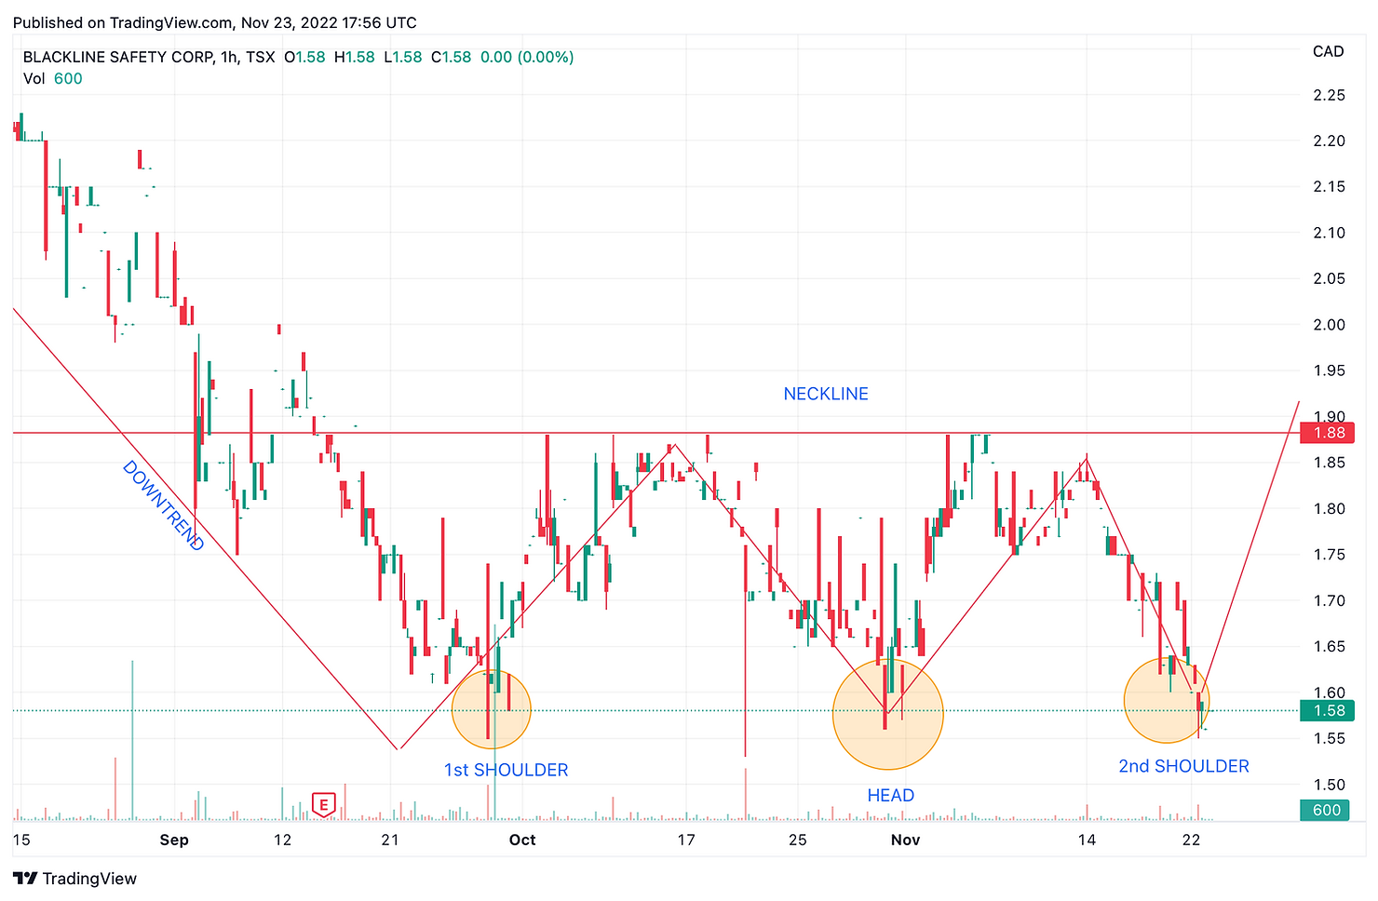Click the '25' date axis label
This screenshot has height=901, width=1378.
pos(798,840)
